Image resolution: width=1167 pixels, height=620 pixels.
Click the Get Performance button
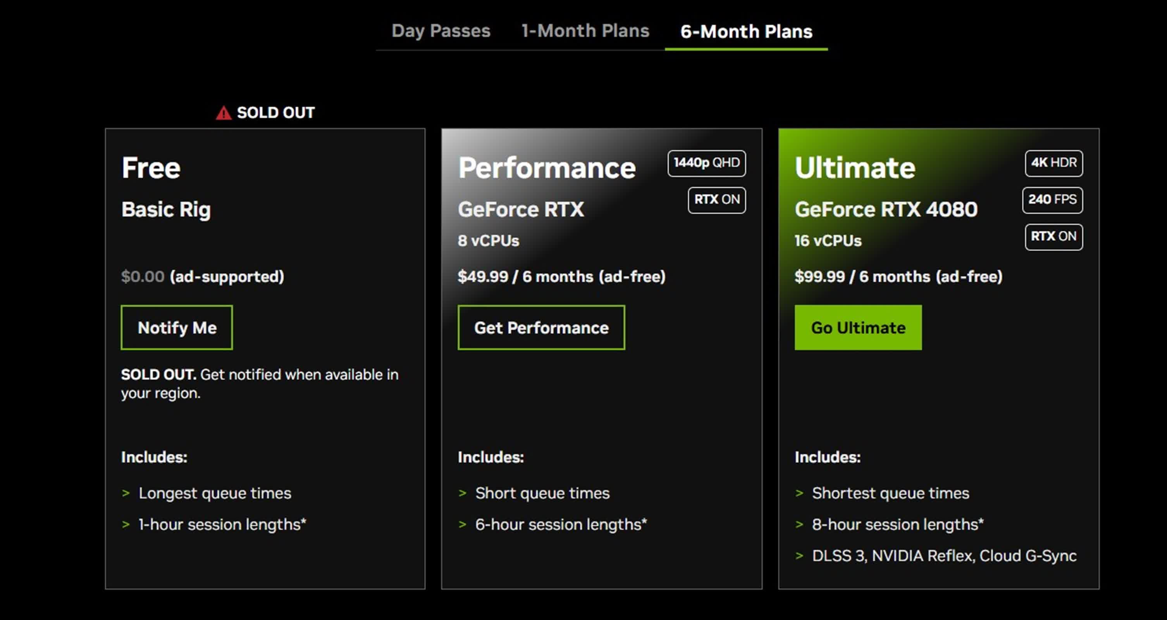(x=541, y=327)
